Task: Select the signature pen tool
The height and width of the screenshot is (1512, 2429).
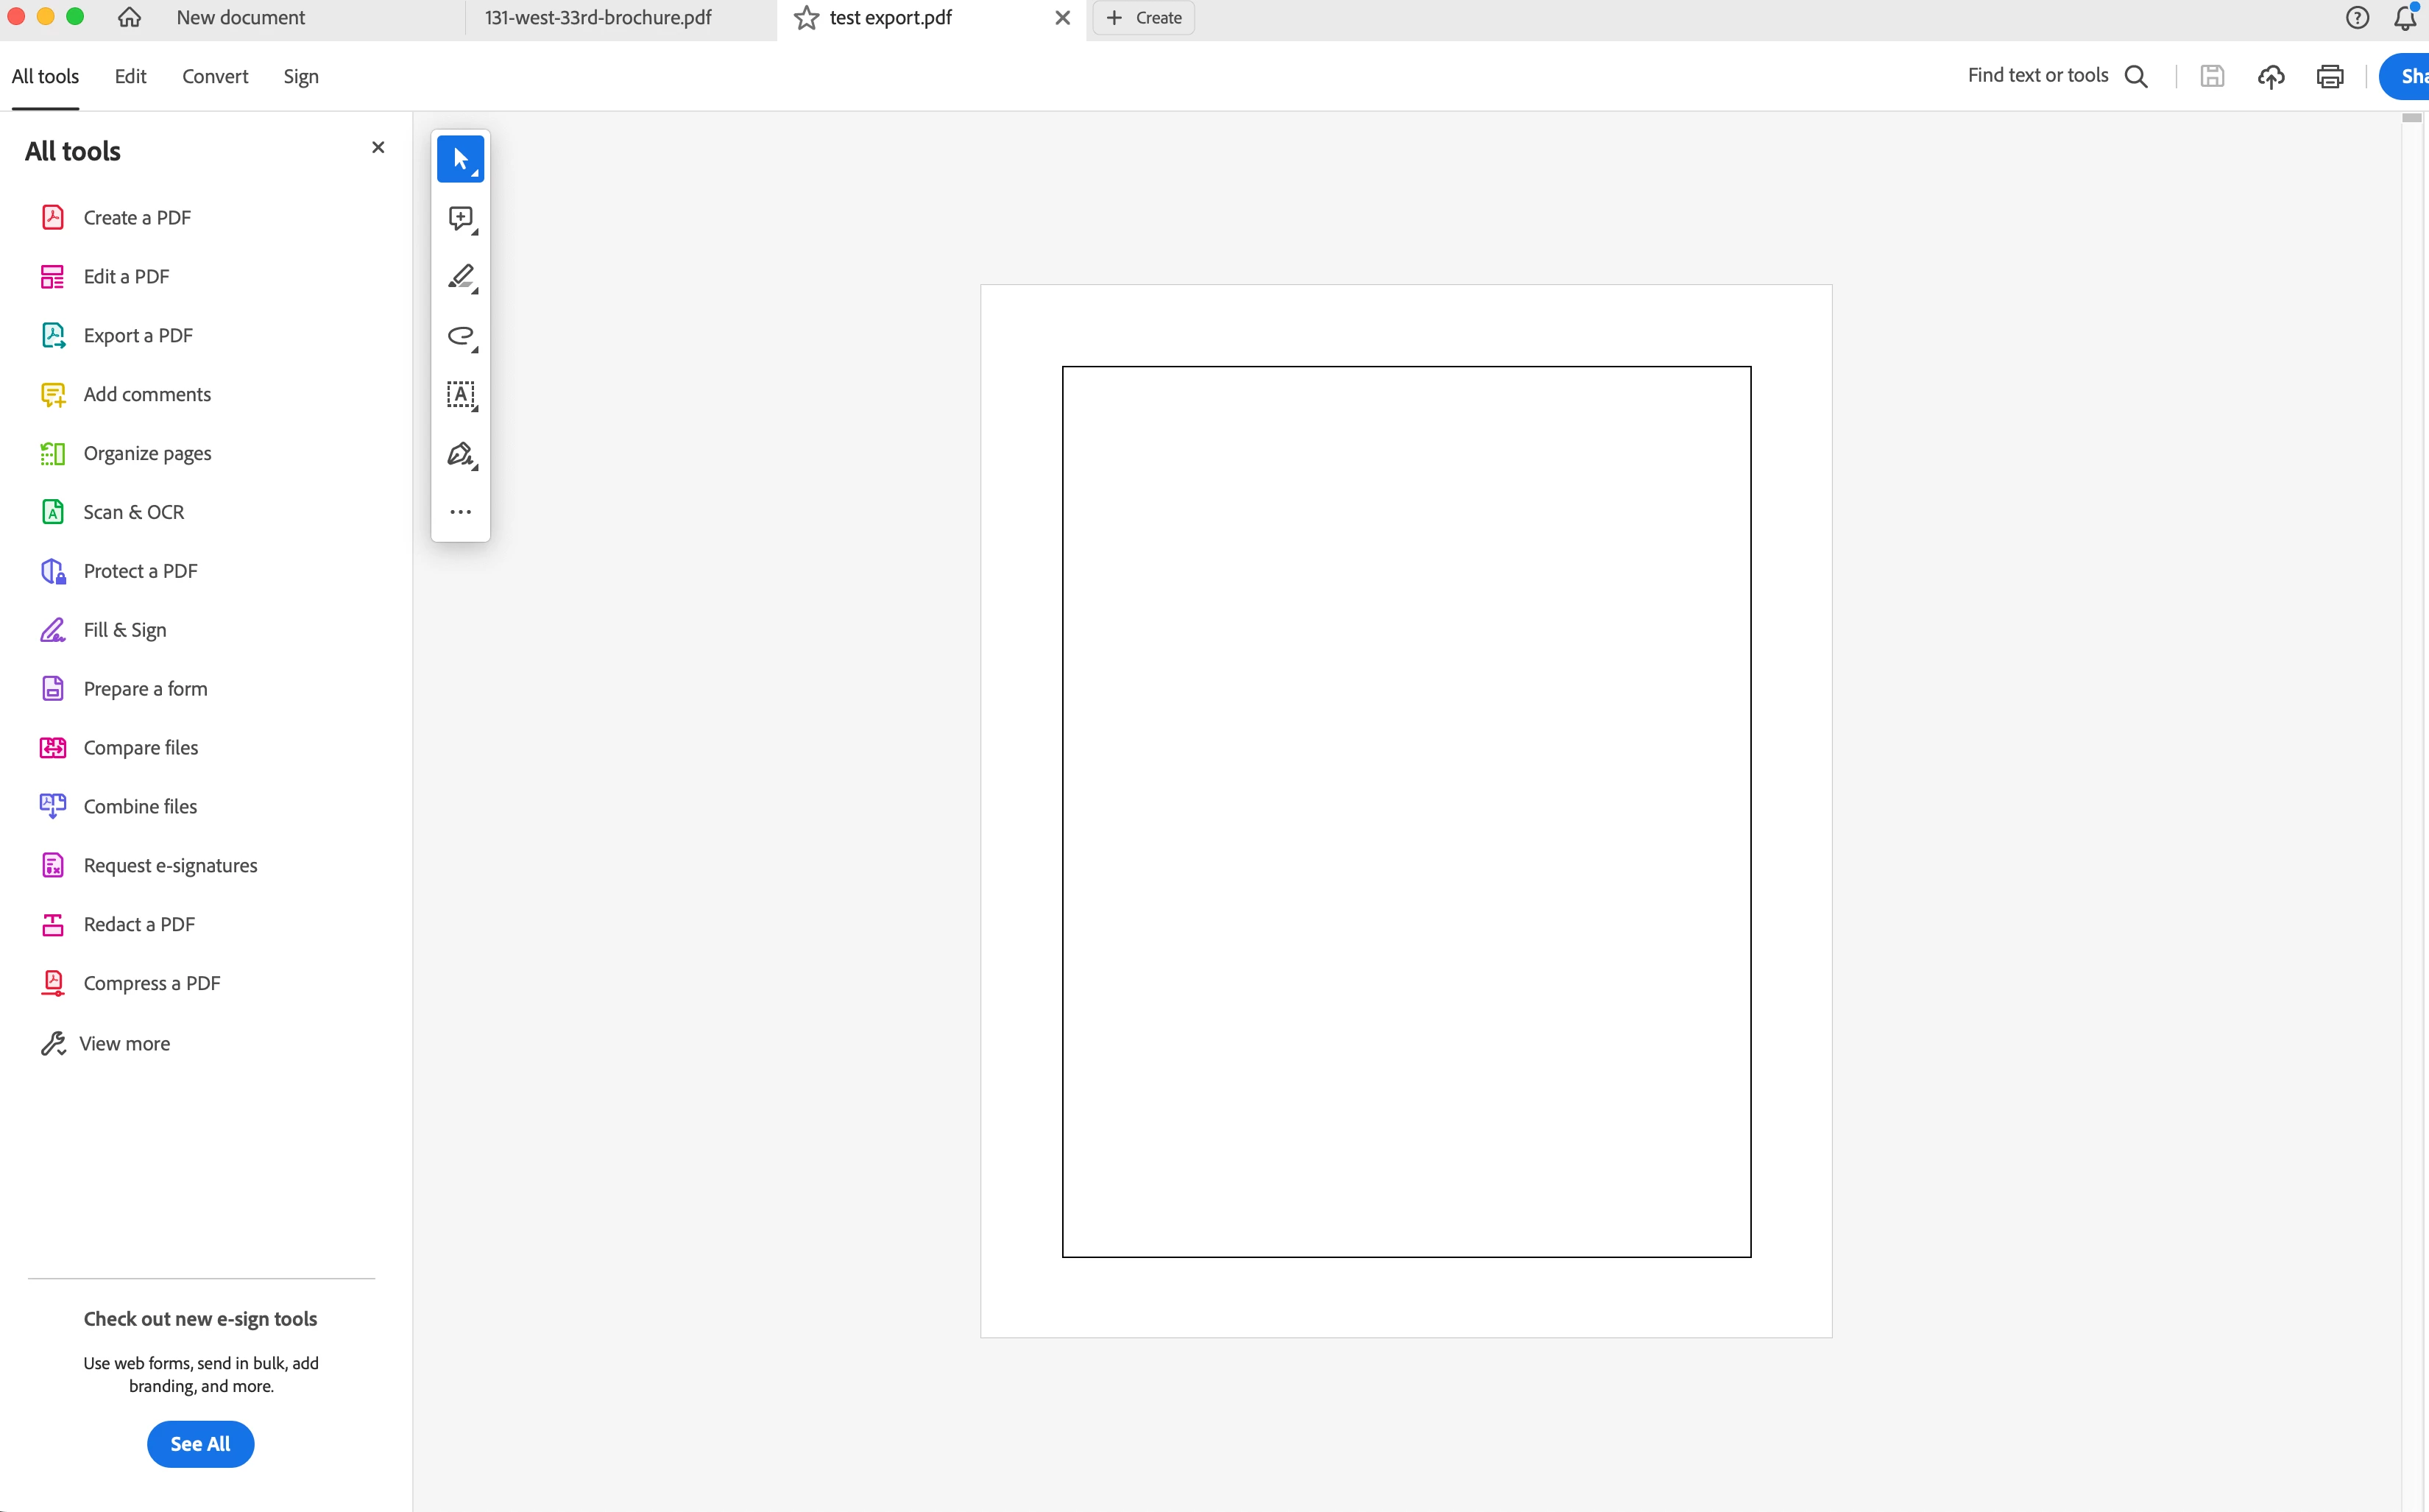Action: tap(460, 454)
